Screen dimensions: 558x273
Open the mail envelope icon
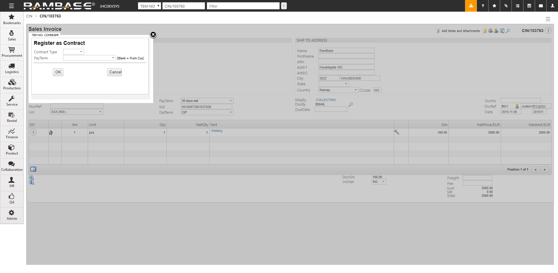click(541, 6)
